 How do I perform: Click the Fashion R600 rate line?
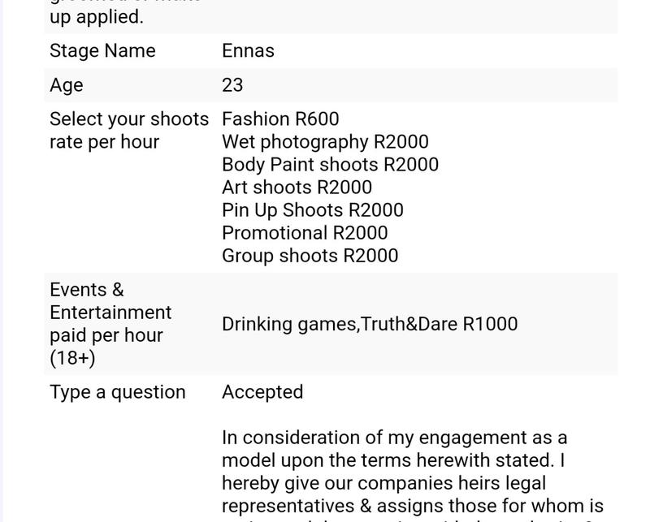click(280, 119)
